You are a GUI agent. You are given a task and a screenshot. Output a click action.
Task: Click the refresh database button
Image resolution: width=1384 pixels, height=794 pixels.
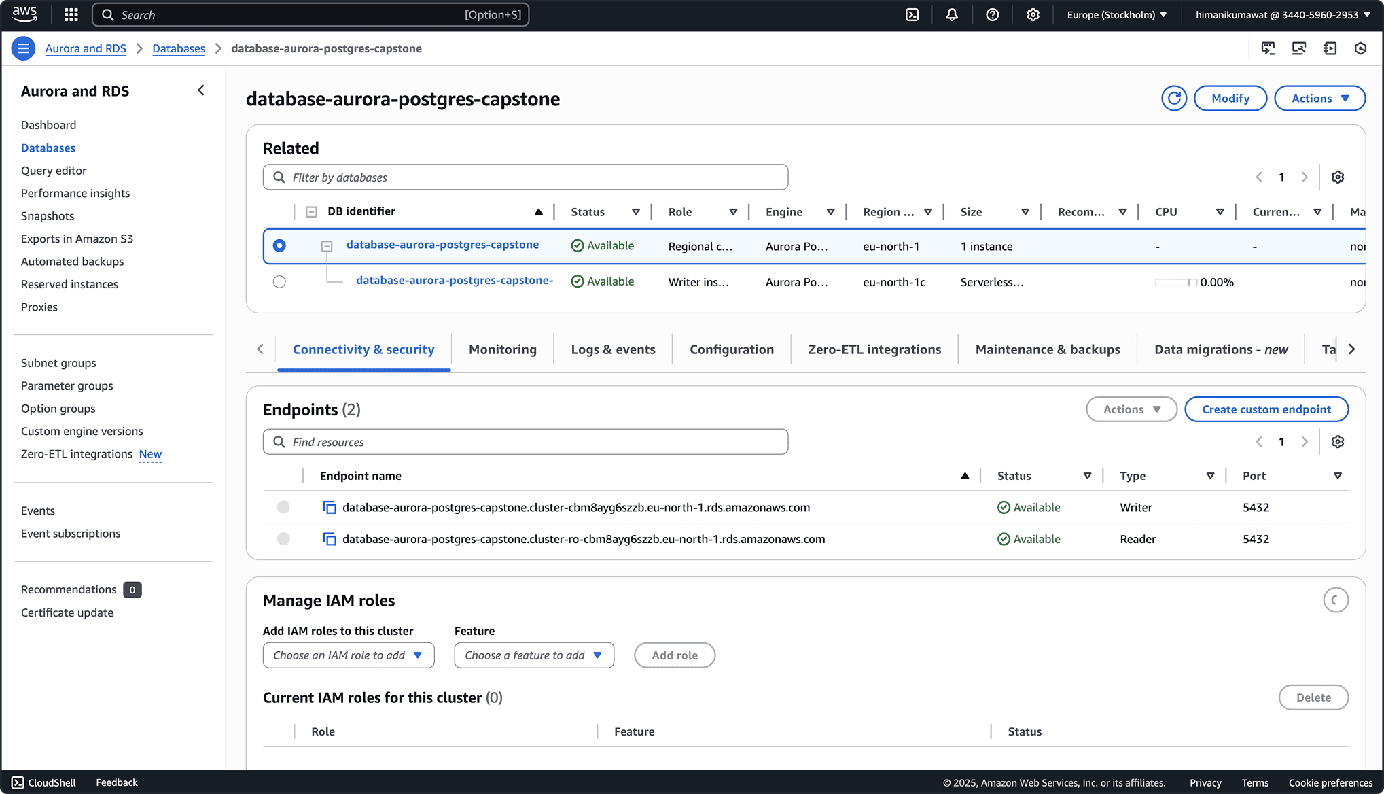pos(1173,99)
